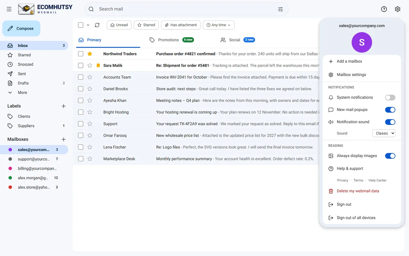Screen dimensions: 409x256
Task: Click the search filter options icon
Action: pyautogui.click(x=281, y=9)
